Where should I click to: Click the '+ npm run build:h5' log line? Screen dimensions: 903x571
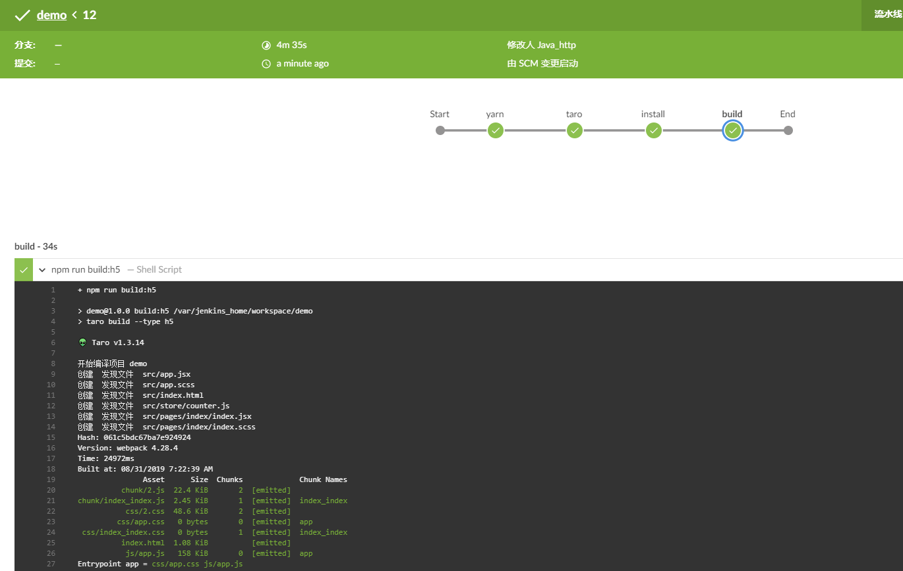[x=117, y=290]
